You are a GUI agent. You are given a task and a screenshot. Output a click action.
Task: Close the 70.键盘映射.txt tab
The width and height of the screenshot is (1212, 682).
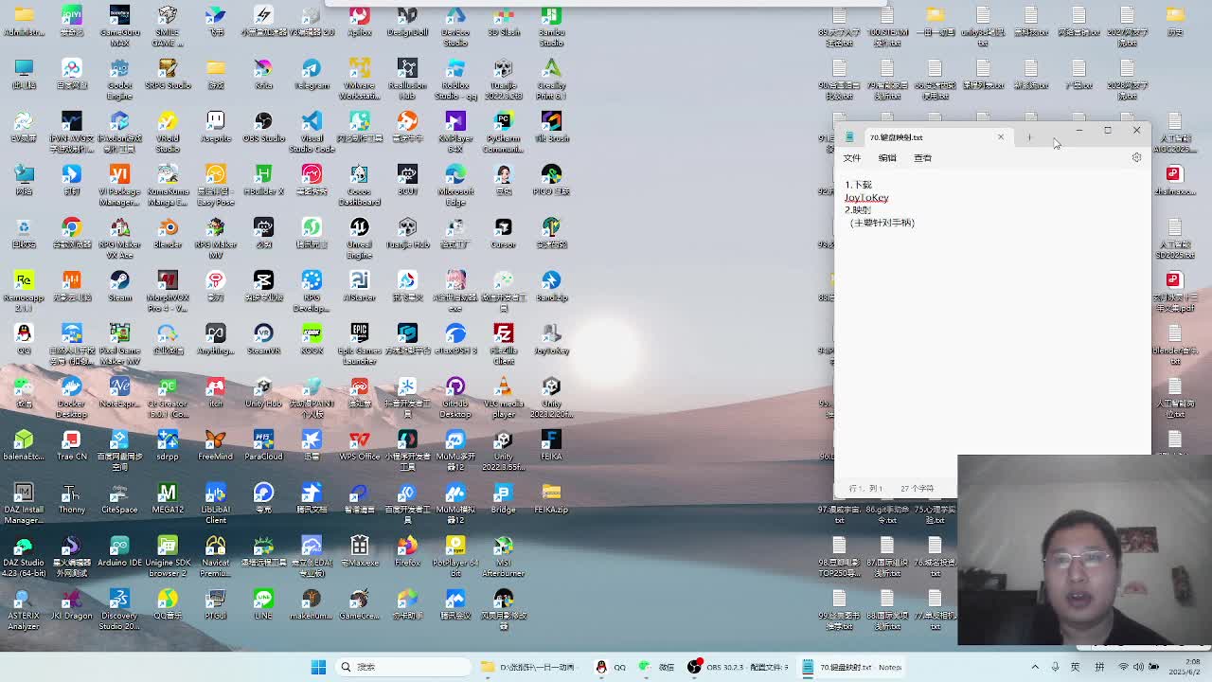click(1001, 137)
